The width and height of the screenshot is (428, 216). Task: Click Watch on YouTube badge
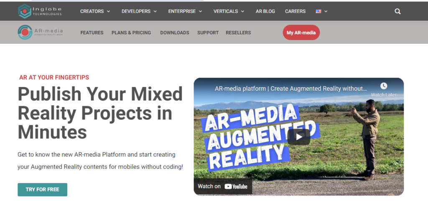coord(223,186)
